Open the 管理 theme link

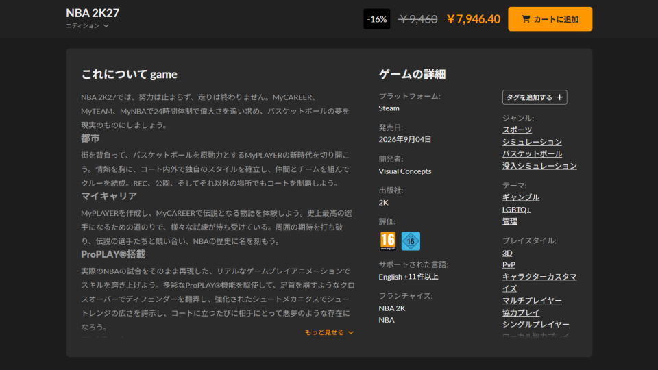(510, 221)
